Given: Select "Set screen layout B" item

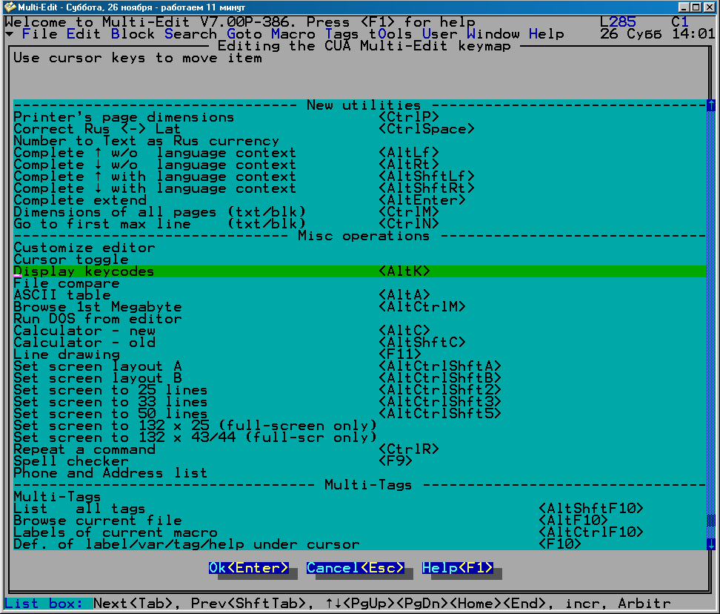Looking at the screenshot, I should pyautogui.click(x=359, y=379).
